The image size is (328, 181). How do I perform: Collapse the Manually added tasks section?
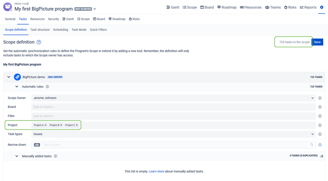click(17, 156)
